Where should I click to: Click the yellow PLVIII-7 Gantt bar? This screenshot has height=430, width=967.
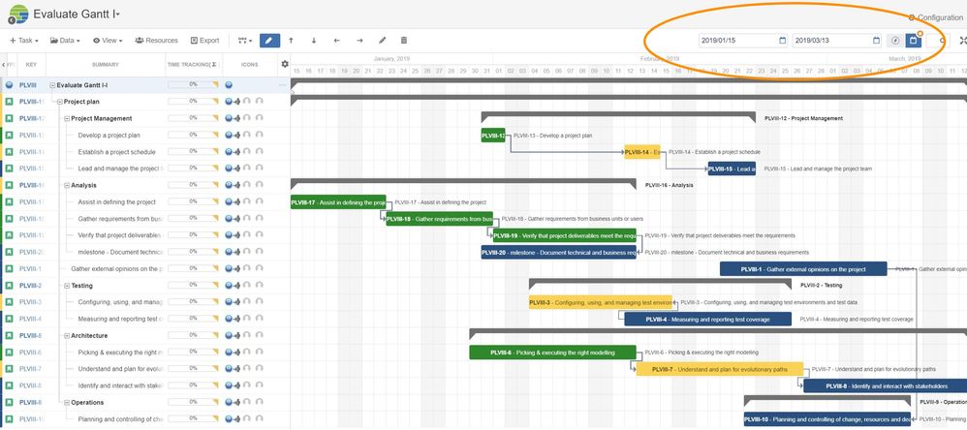click(x=720, y=370)
